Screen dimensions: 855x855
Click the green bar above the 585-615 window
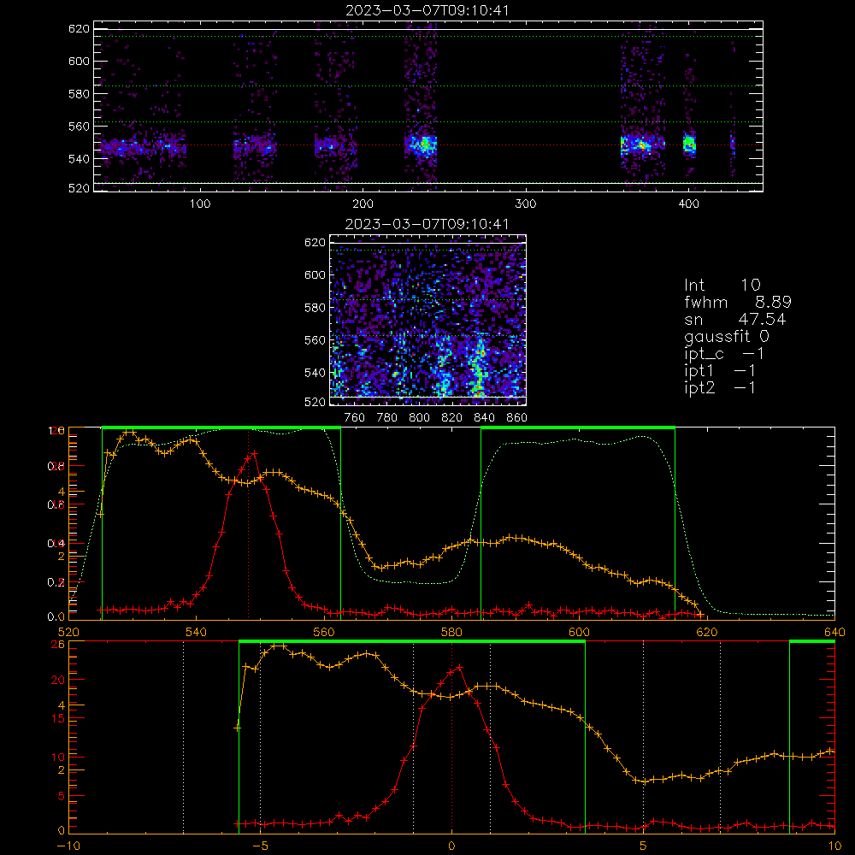coord(578,427)
